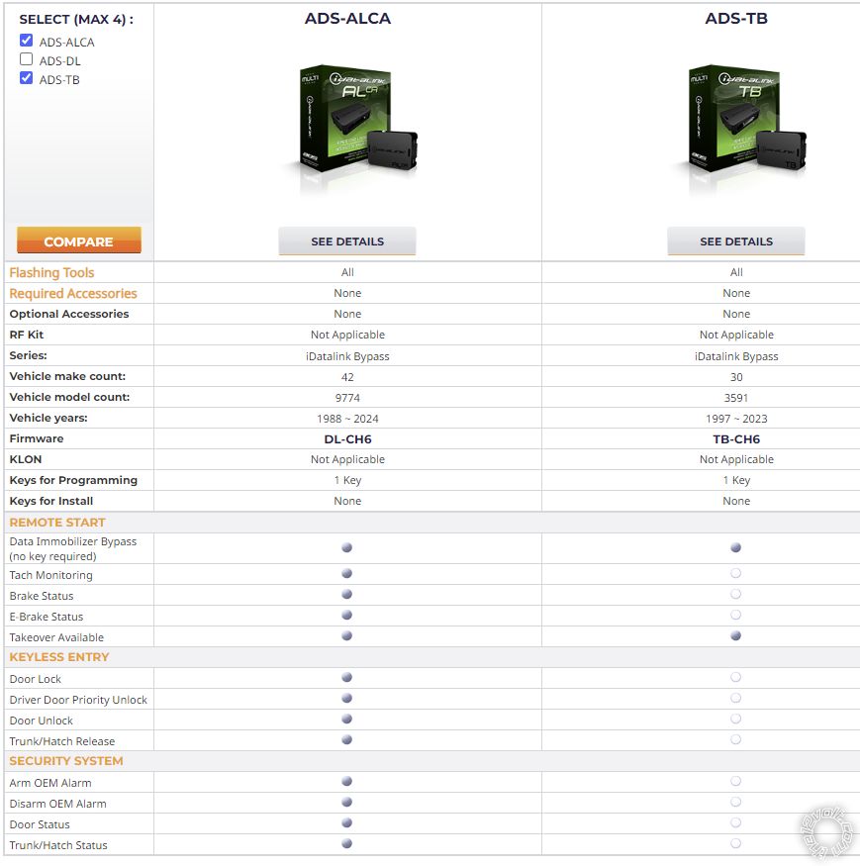The height and width of the screenshot is (866, 860).
Task: Click ADS-ALCA dot for E-Brake Status
Action: coord(347,615)
